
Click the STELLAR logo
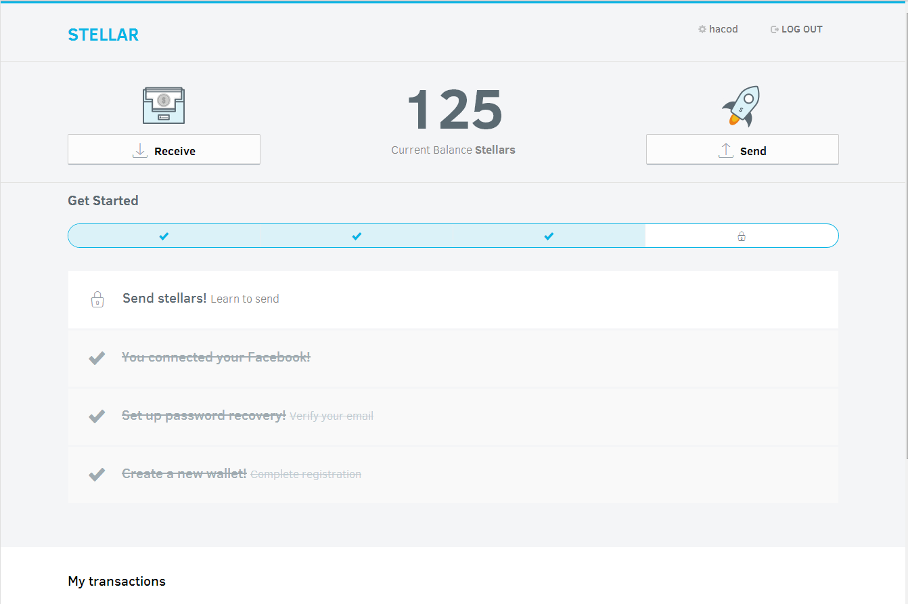click(x=103, y=35)
